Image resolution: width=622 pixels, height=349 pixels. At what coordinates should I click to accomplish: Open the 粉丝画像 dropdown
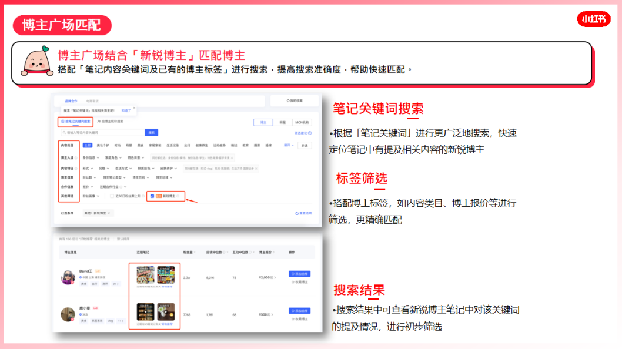click(91, 196)
